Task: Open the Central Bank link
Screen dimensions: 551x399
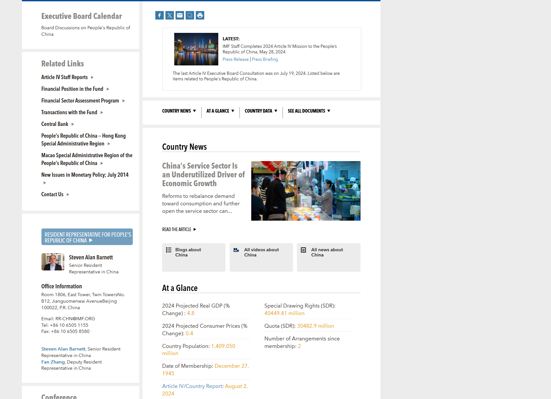Action: tap(55, 124)
